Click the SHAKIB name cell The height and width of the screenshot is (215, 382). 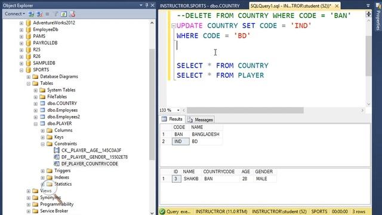coord(191,179)
